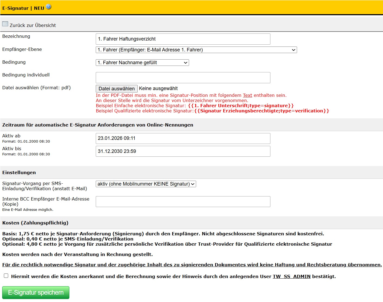The image size is (383, 302).
Task: Click the Kosten (Zahlungspflichtig) section heading
Action: coord(35,223)
